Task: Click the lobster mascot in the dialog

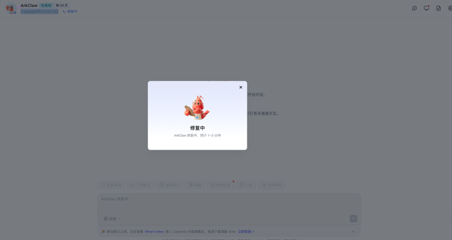Action: 197,108
